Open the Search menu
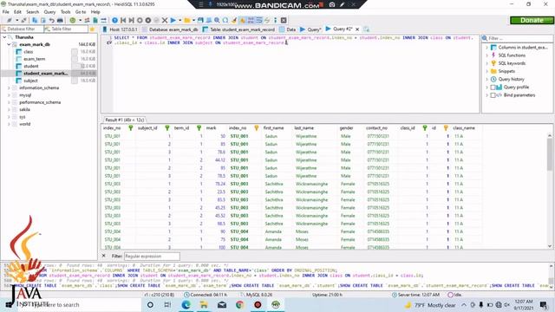555x312 pixels. pyautogui.click(x=33, y=12)
